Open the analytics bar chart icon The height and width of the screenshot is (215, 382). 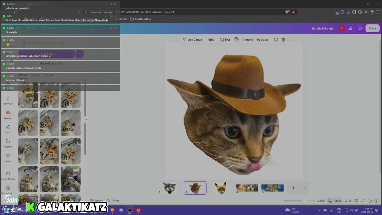(x=350, y=28)
